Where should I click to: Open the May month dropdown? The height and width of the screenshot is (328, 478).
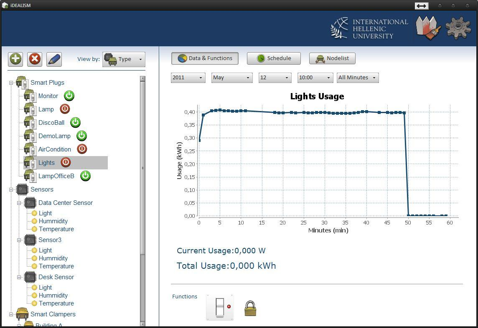pyautogui.click(x=232, y=78)
